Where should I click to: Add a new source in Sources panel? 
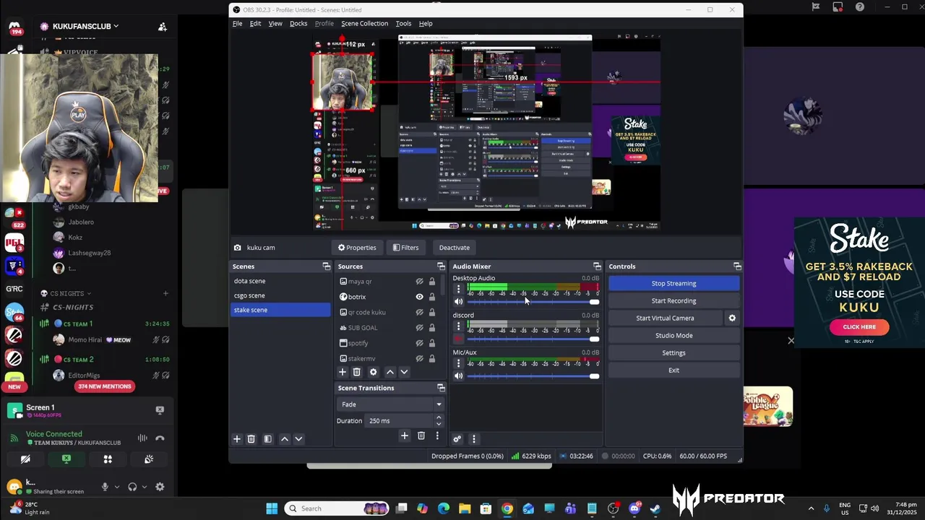click(343, 372)
